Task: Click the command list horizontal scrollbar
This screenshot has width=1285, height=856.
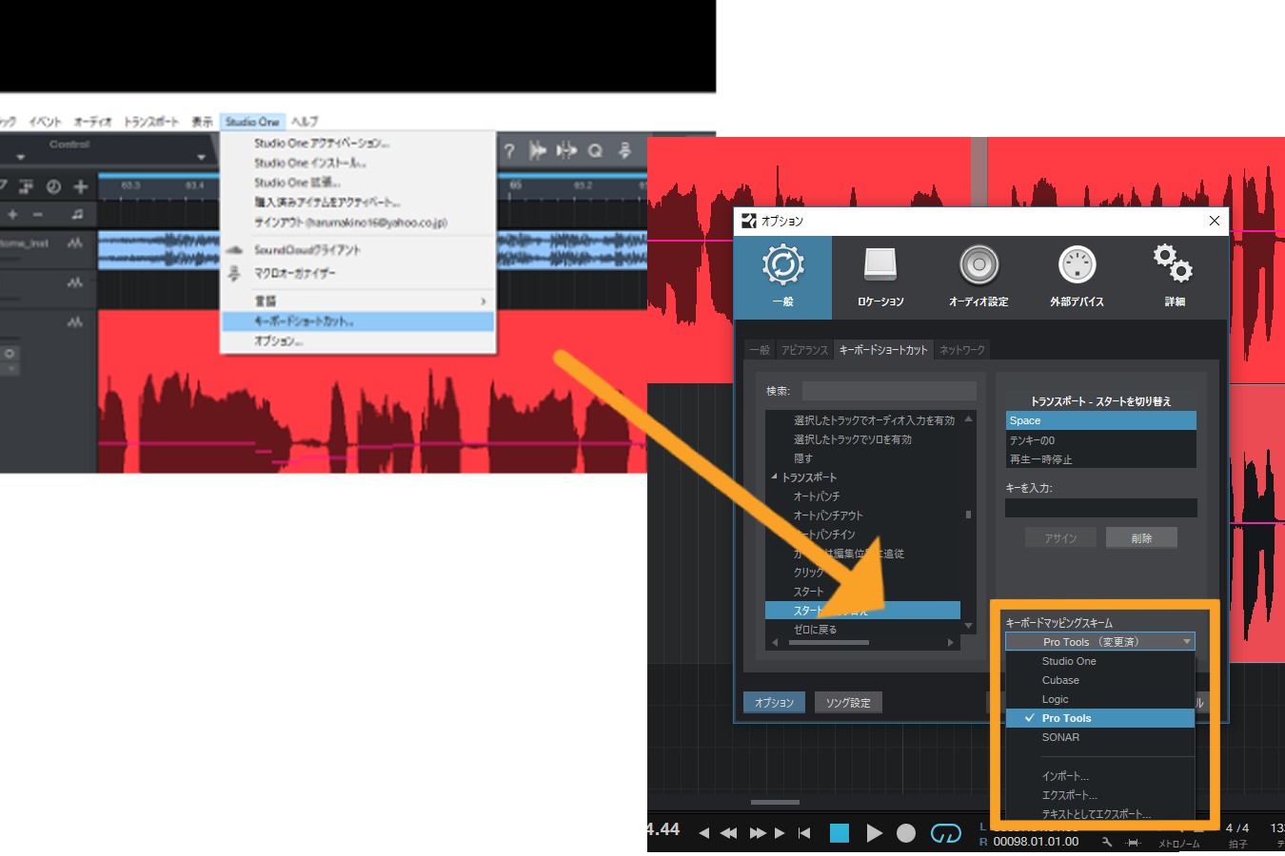Action: click(829, 643)
